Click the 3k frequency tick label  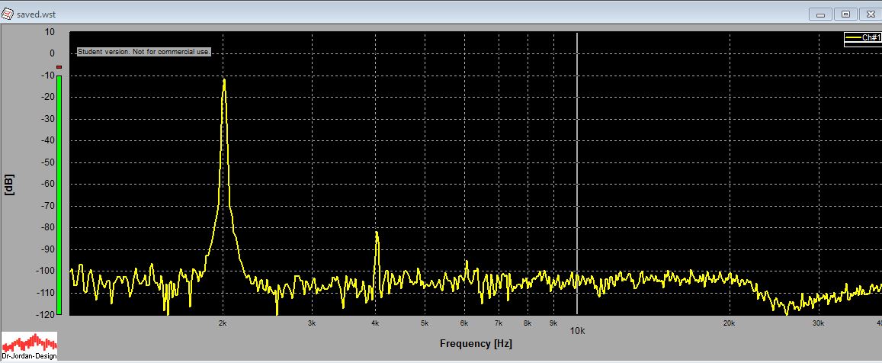(x=312, y=323)
